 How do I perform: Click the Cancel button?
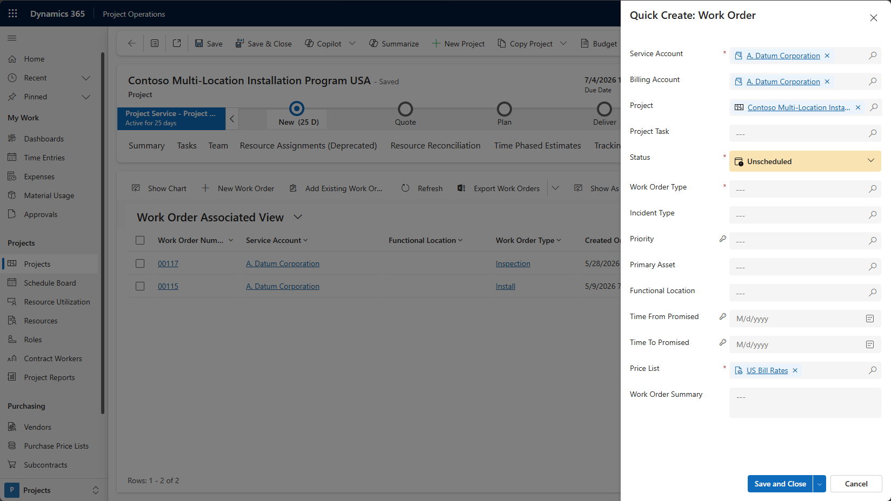click(x=856, y=484)
